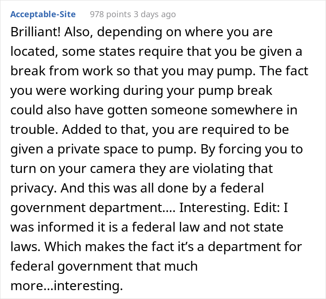Image resolution: width=326 pixels, height=299 pixels.
Task: Click 'government department....' text
Action: pos(93,208)
